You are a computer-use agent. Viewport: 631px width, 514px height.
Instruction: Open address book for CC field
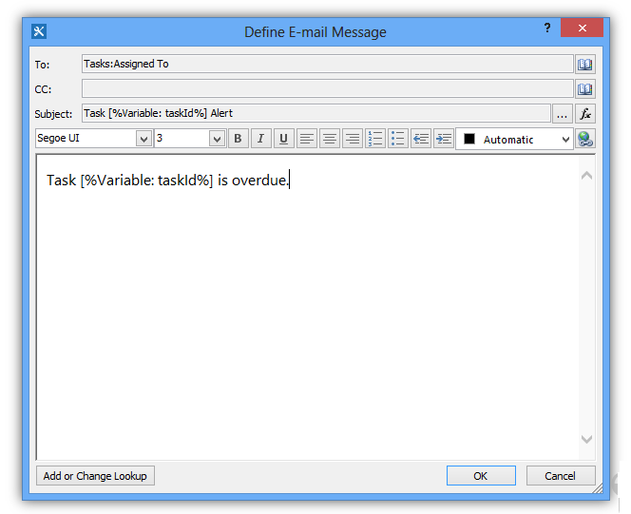pos(585,89)
